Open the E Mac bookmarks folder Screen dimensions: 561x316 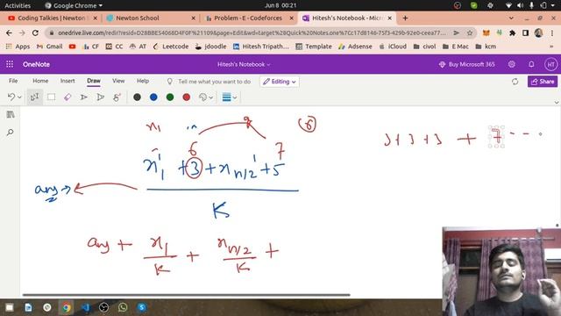coord(456,47)
